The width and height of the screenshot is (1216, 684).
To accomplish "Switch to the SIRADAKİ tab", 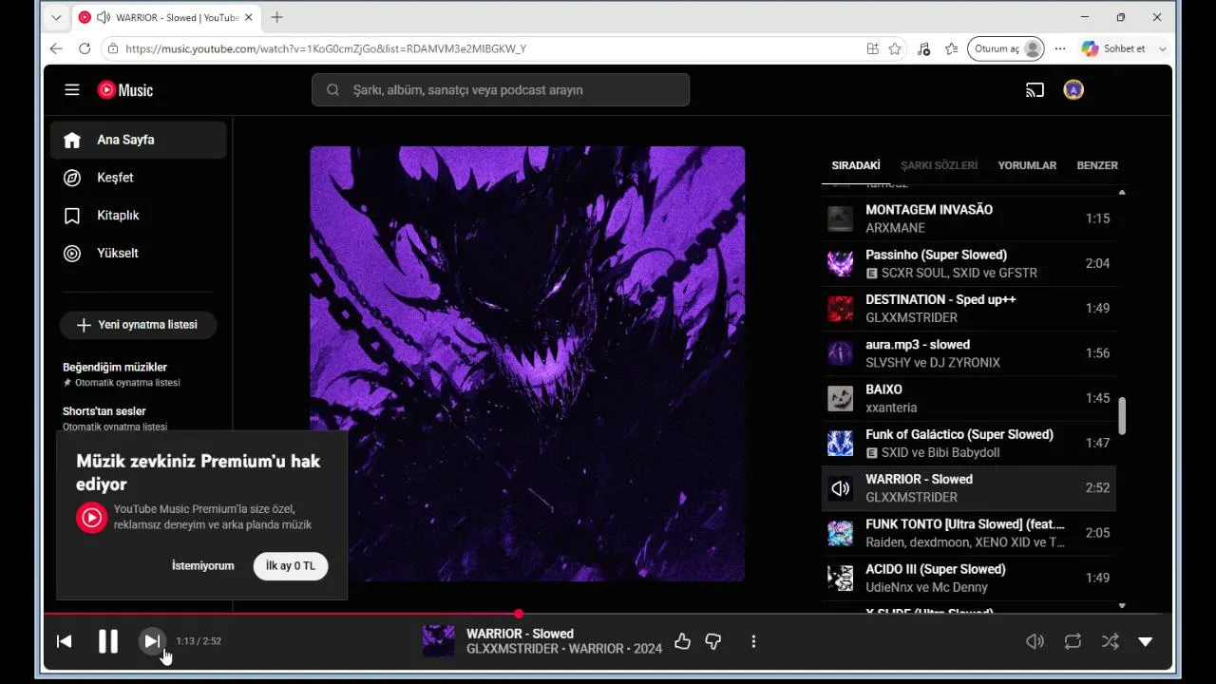I will click(856, 165).
